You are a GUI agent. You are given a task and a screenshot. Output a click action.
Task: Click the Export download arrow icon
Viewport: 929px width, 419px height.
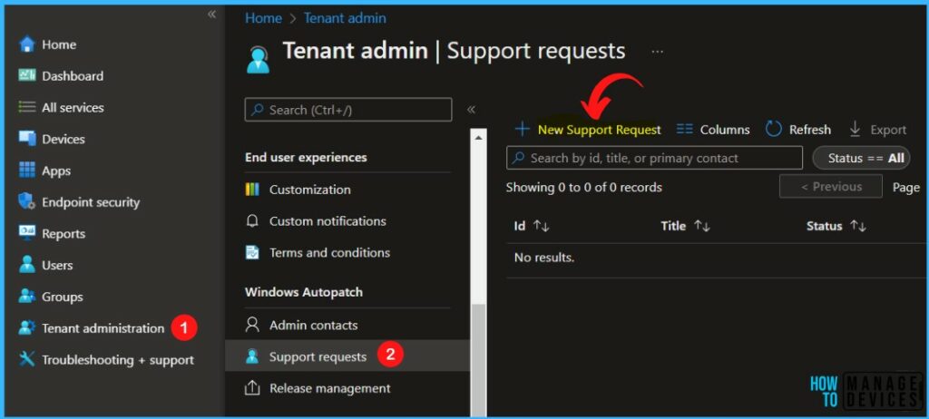[855, 129]
